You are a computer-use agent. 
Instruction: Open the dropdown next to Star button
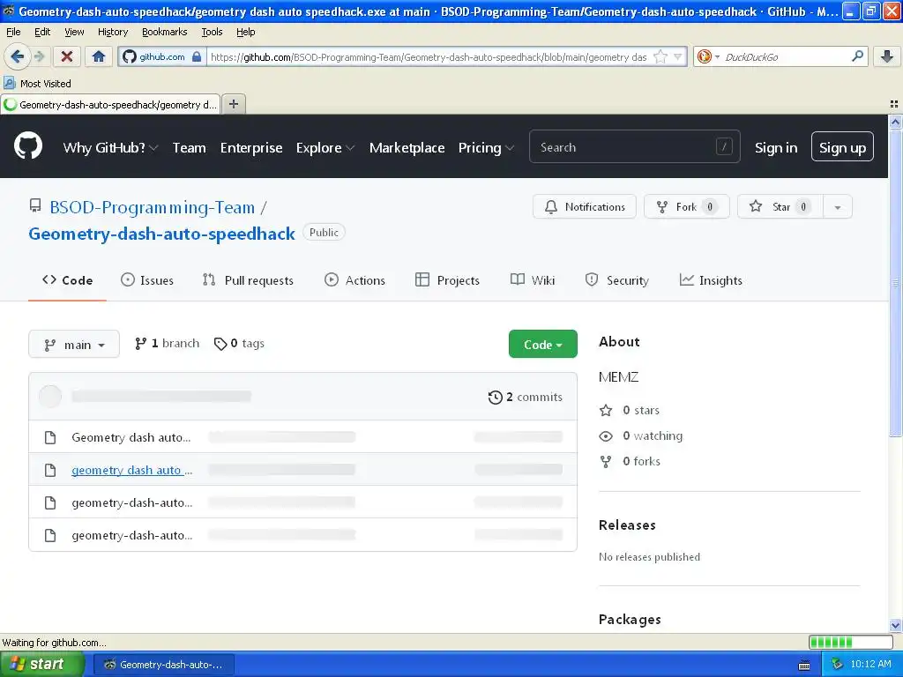click(838, 206)
